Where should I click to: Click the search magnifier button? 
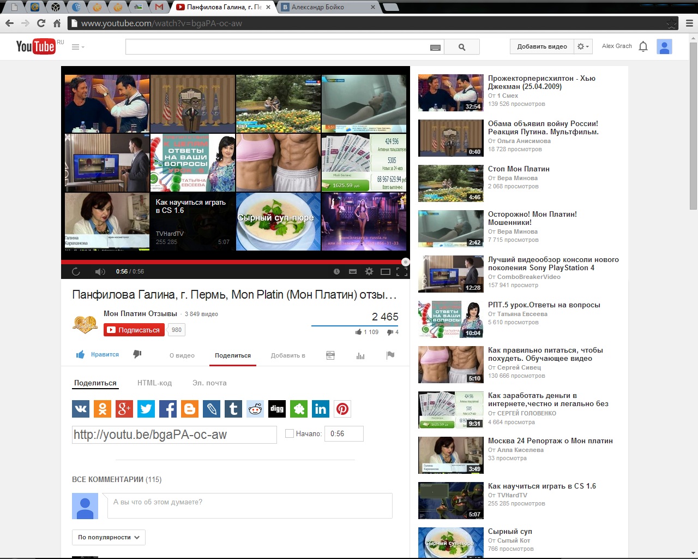tap(462, 47)
